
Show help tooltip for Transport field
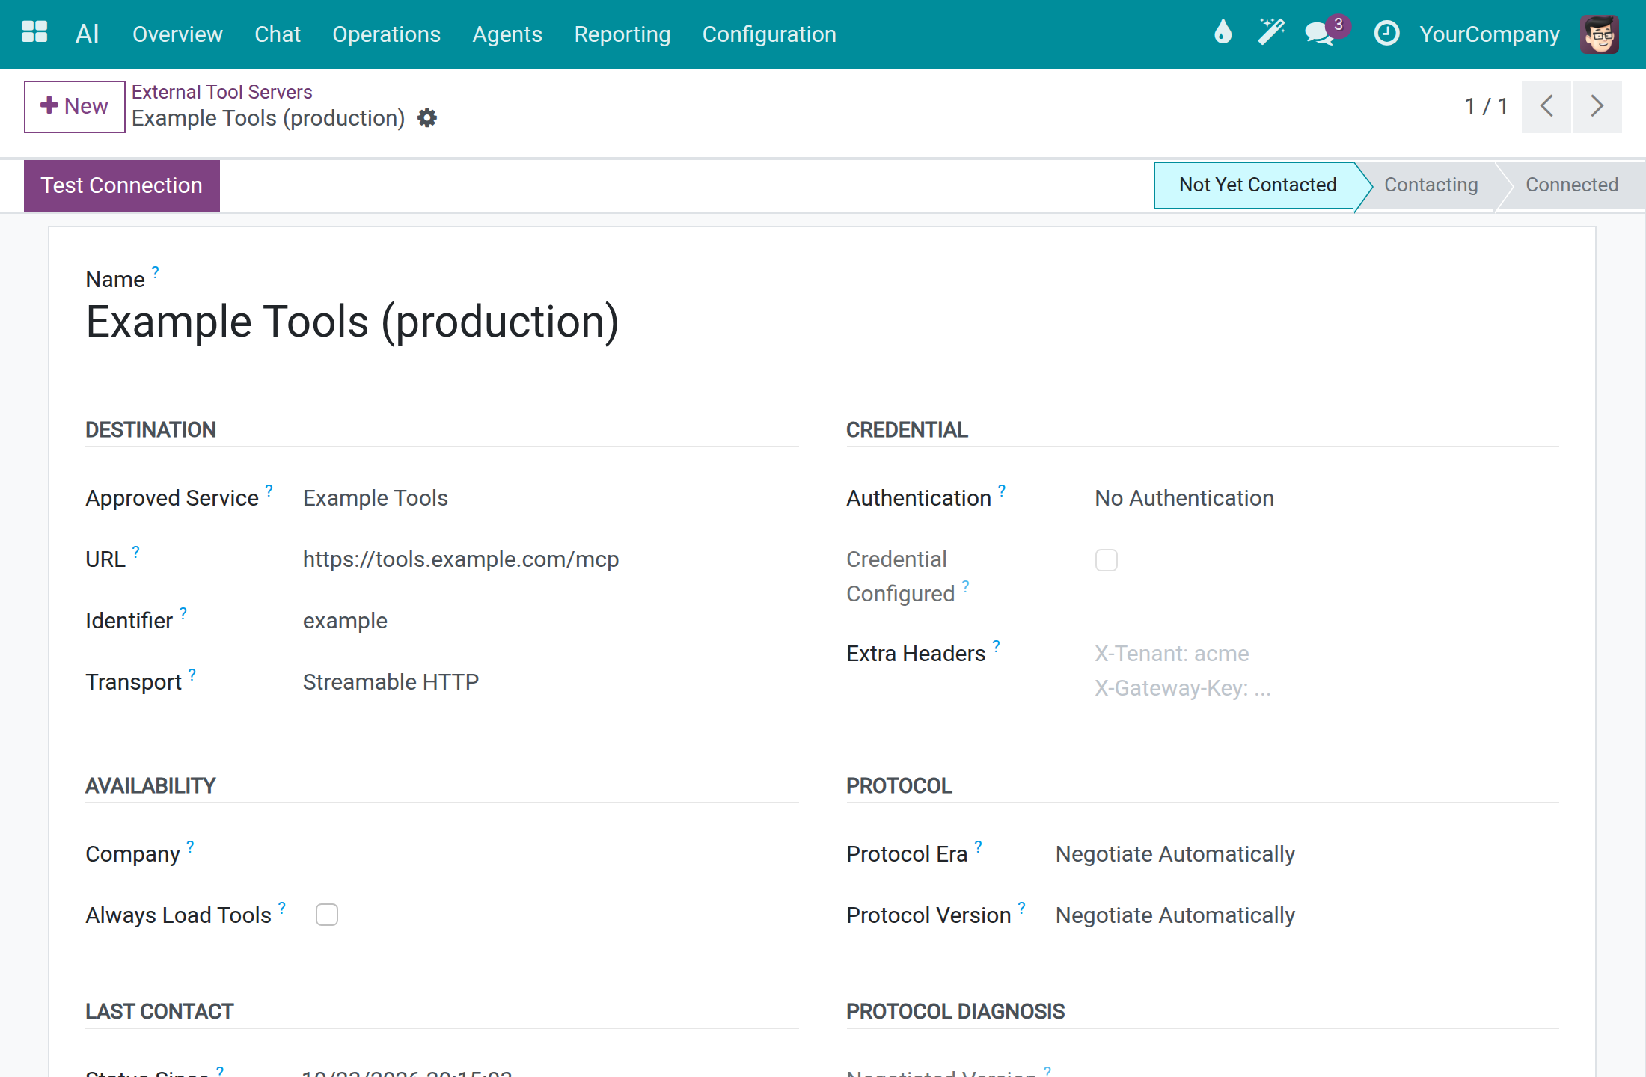pyautogui.click(x=192, y=675)
